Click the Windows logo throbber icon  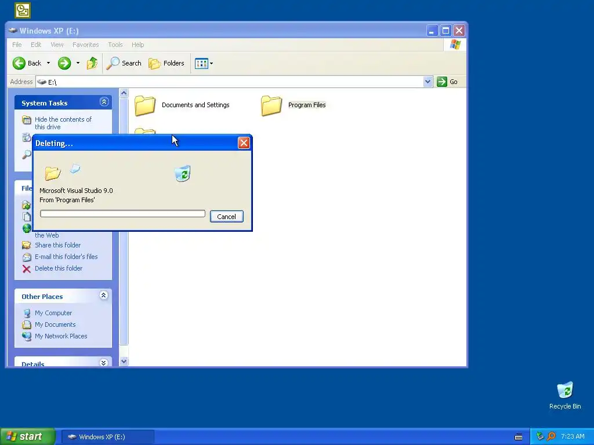(x=455, y=45)
